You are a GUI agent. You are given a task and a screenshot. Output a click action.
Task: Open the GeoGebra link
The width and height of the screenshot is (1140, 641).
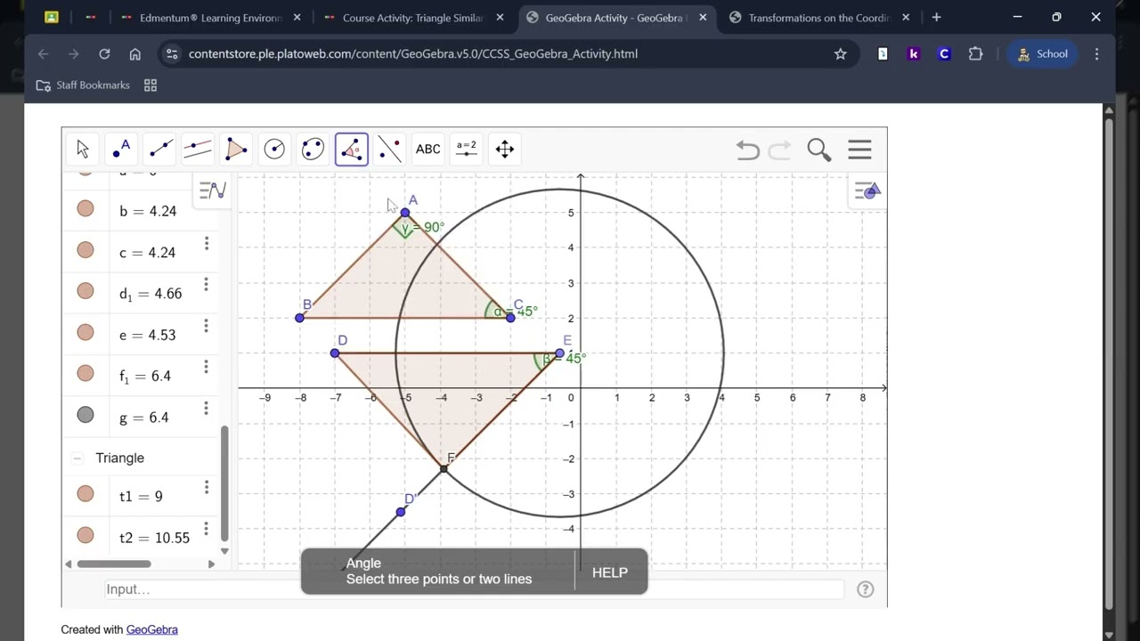152,629
